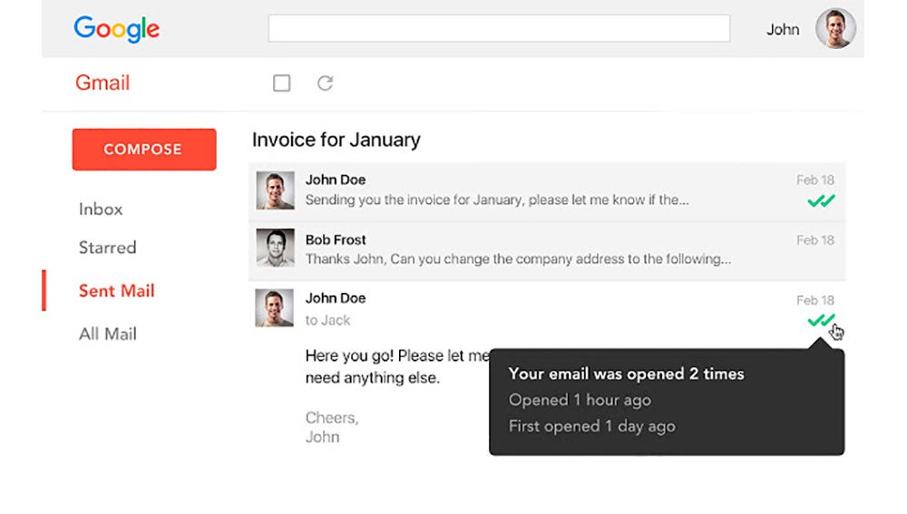
Task: Click John Doe's avatar on the 'to Jack' message
Action: point(274,307)
